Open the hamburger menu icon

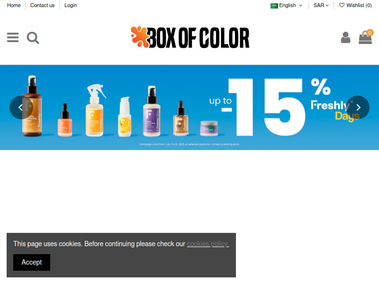pos(13,38)
